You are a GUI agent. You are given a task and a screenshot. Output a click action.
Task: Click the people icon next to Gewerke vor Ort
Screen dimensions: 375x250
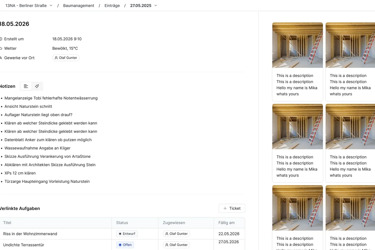(x=1, y=58)
